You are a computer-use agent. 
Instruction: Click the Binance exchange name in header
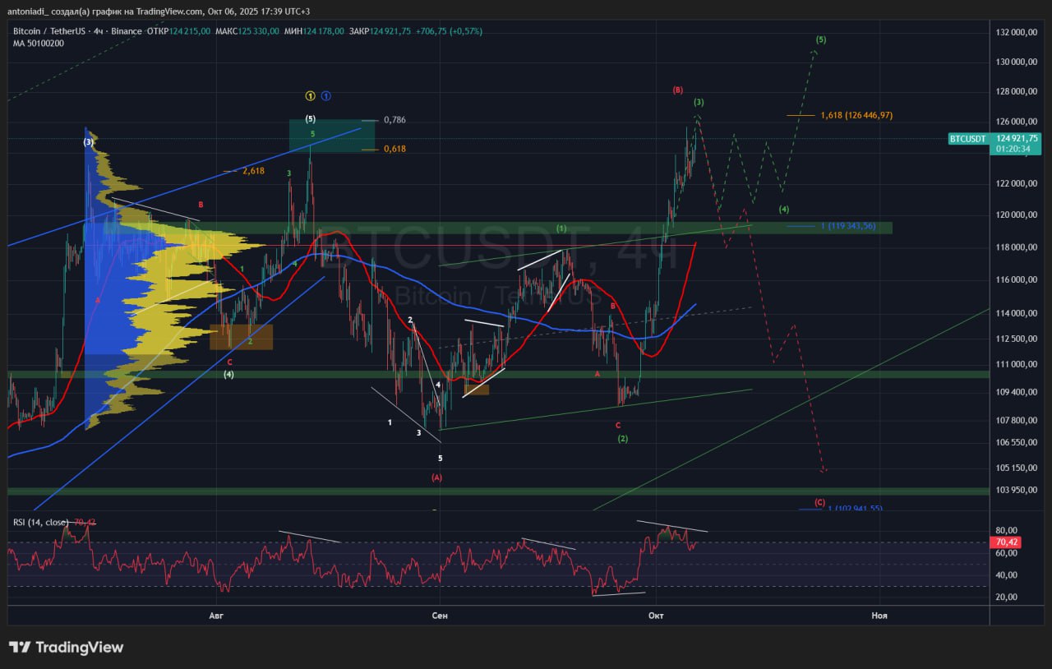[127, 31]
